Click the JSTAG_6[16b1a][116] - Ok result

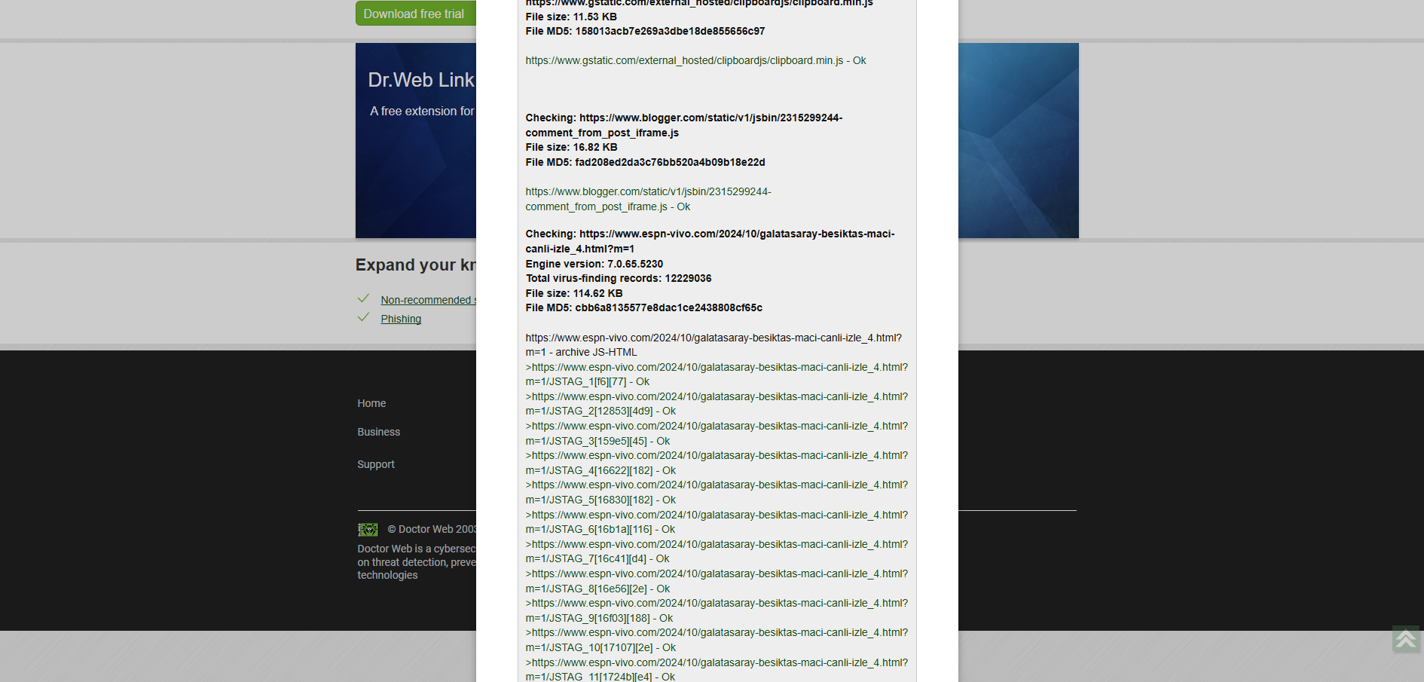click(717, 522)
